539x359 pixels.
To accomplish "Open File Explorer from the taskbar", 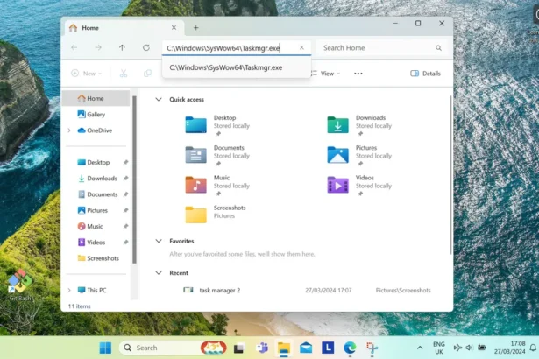I will 284,348.
